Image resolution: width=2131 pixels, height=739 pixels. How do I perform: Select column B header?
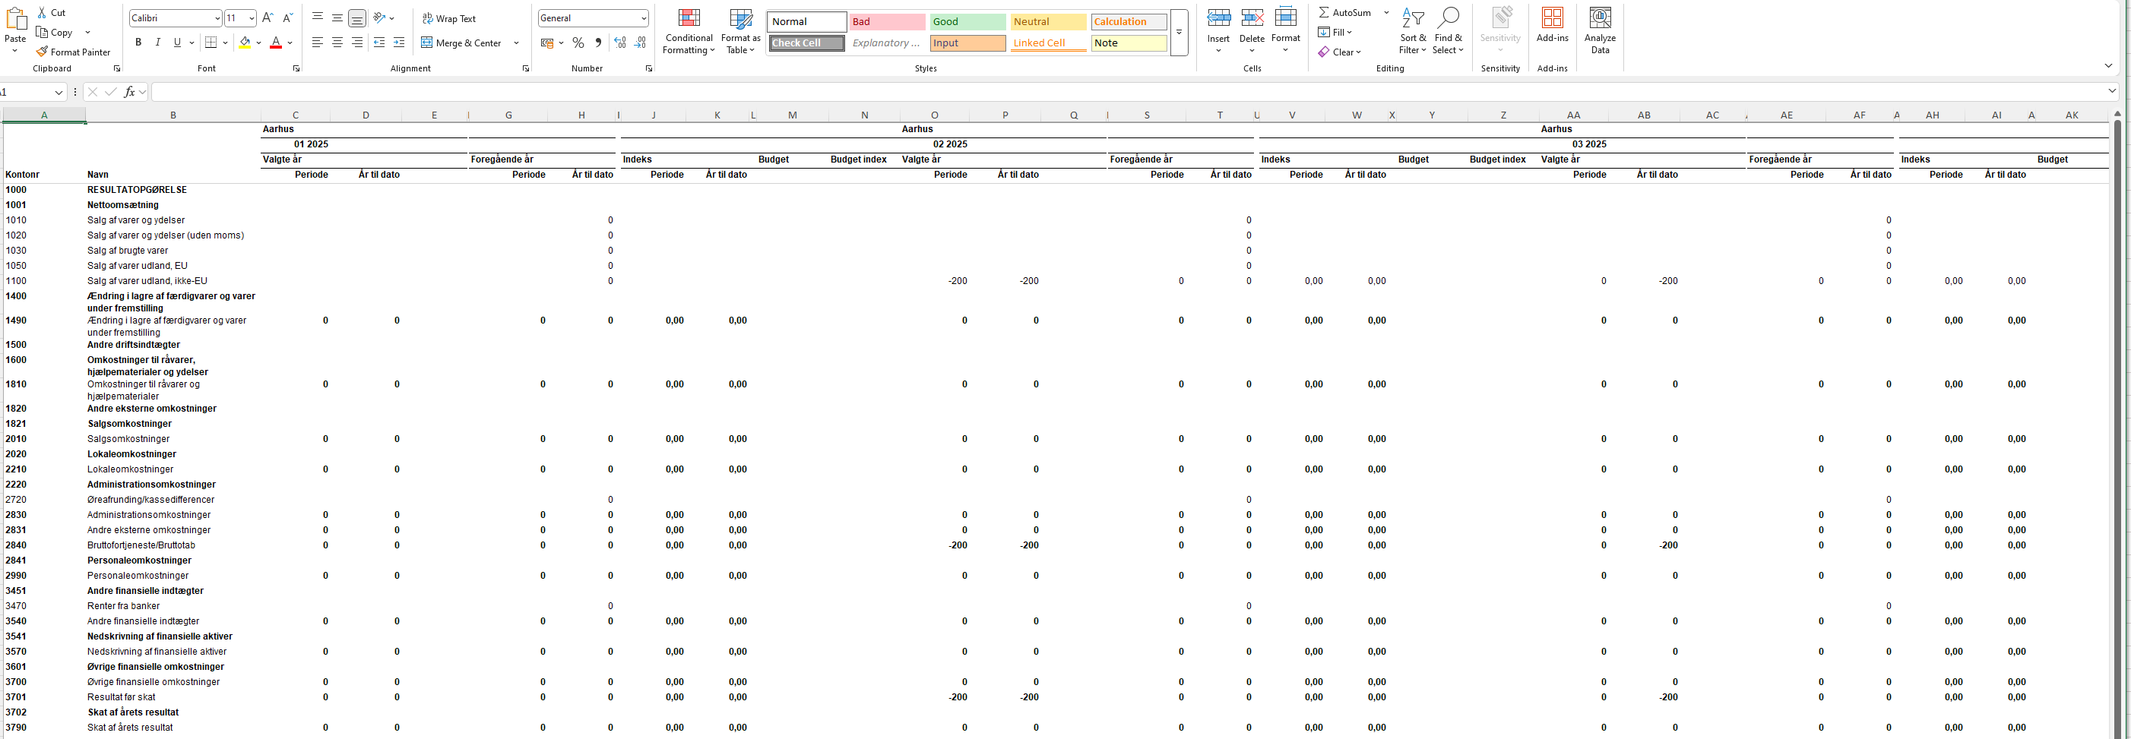(x=173, y=115)
